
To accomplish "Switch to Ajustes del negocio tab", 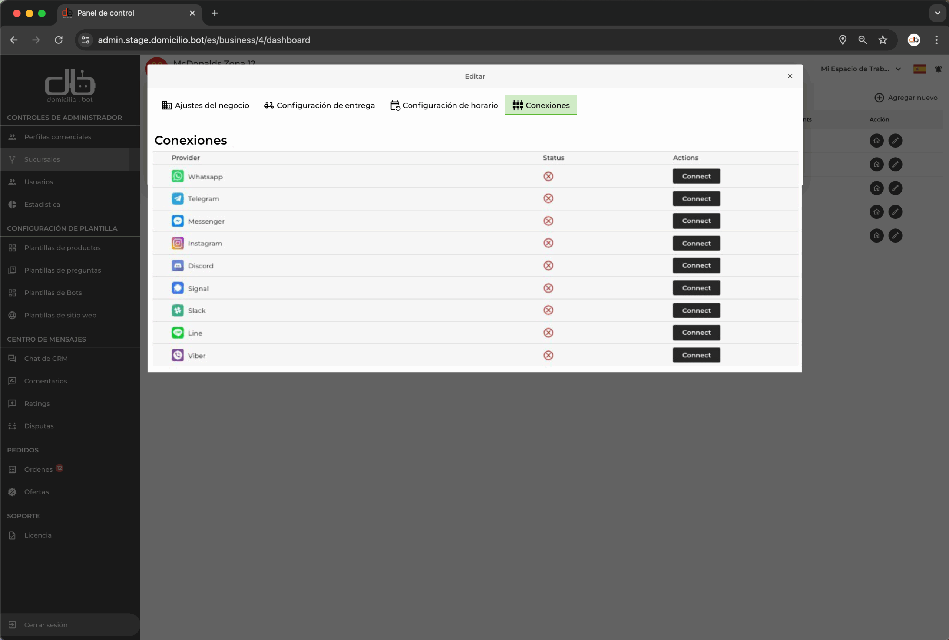I will pyautogui.click(x=205, y=105).
